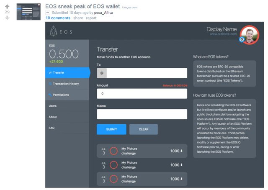Focus the To recipient input field

(142, 73)
